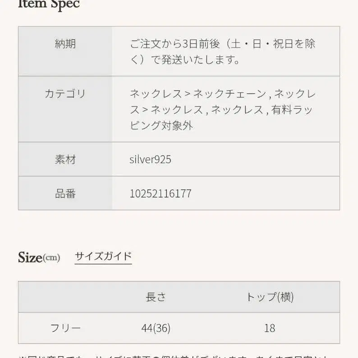Click the empty header cell above フリー
Image resolution: width=358 pixels, height=358 pixels.
[65, 297]
